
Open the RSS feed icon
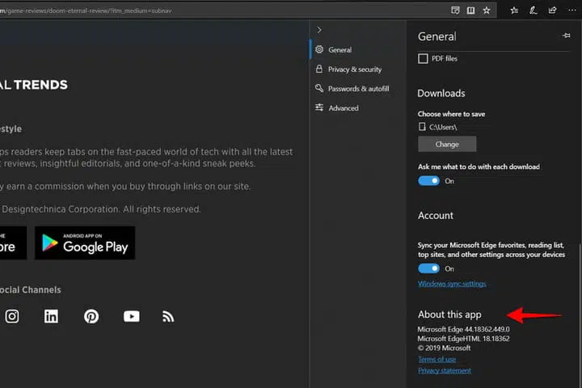click(x=168, y=317)
